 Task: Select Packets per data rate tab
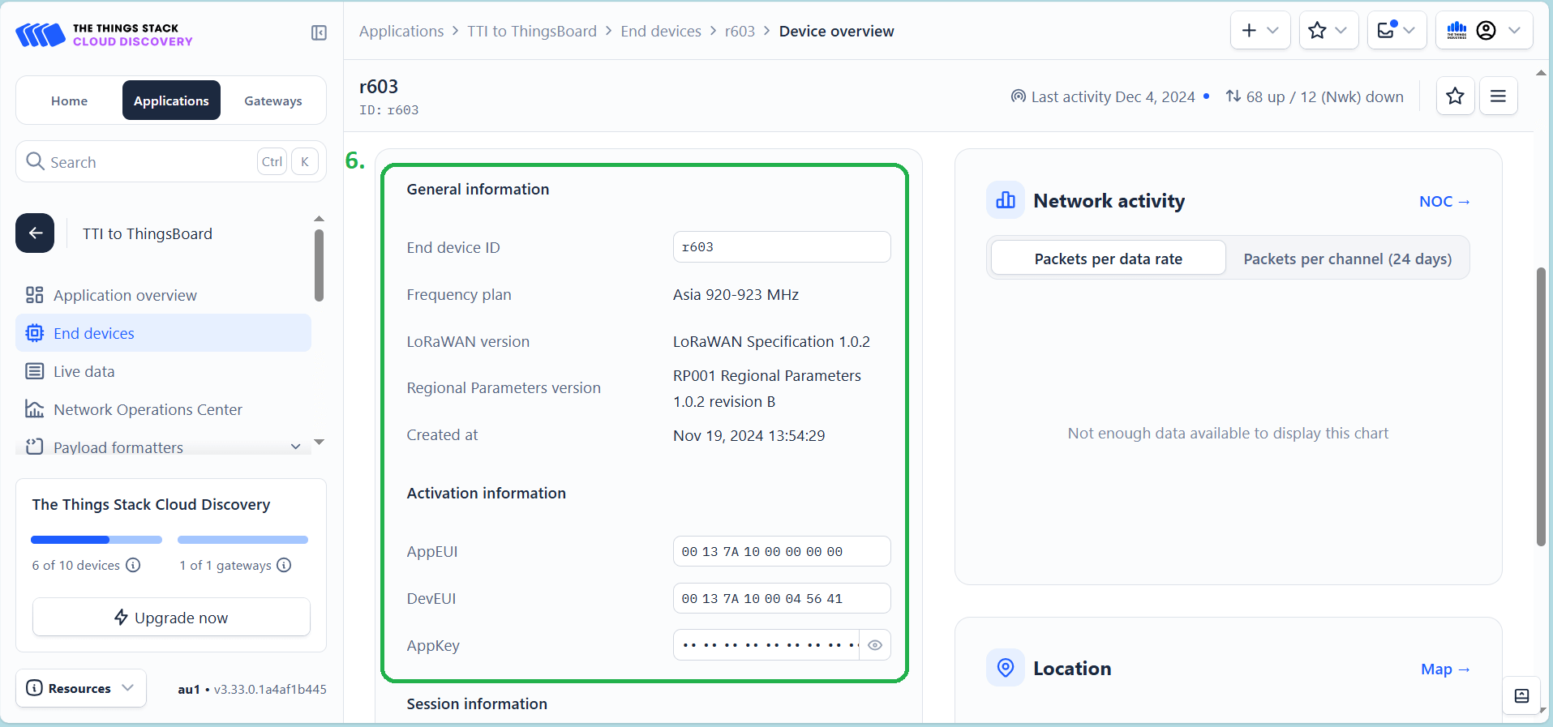click(x=1108, y=259)
